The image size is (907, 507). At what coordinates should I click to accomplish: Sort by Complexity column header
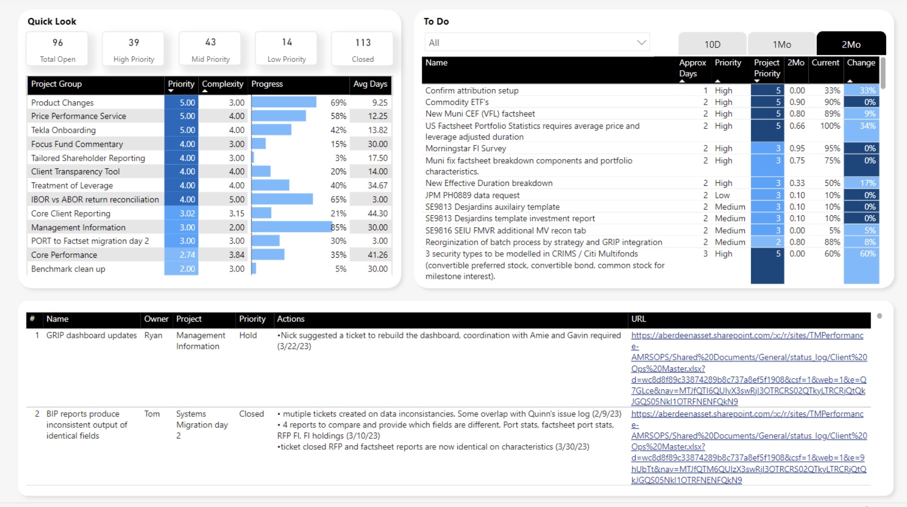click(x=223, y=84)
